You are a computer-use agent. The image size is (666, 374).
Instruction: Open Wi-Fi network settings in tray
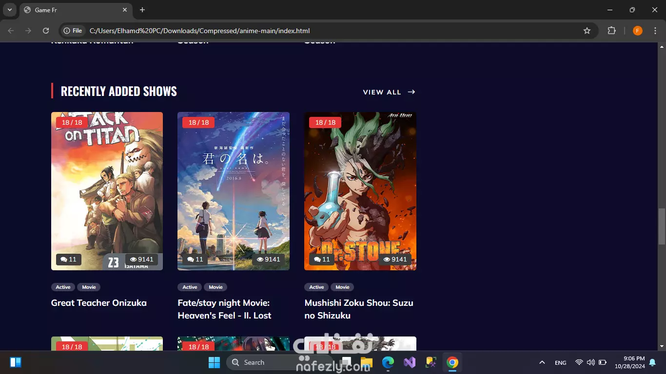pos(579,362)
